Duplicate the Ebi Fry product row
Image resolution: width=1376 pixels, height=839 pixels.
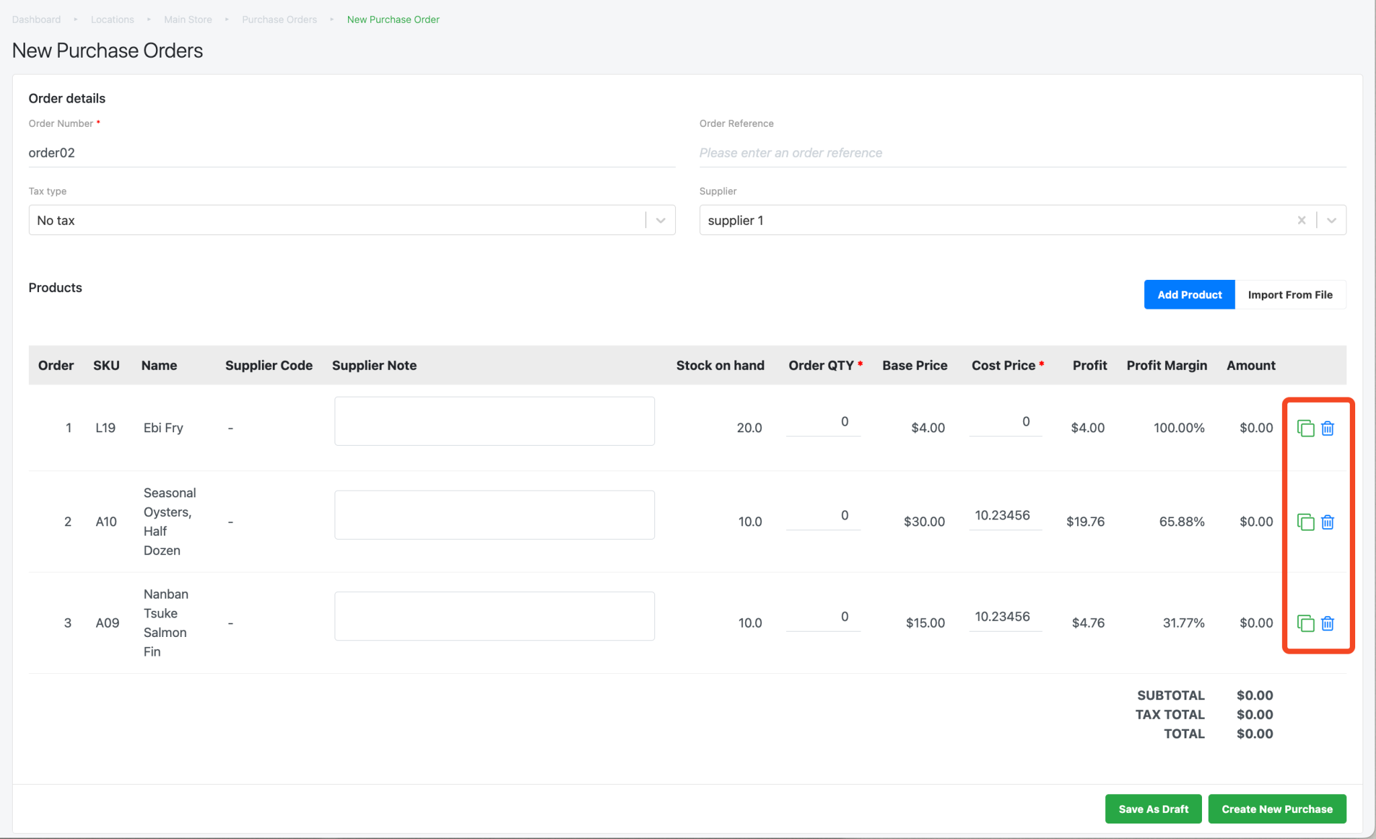pyautogui.click(x=1305, y=428)
